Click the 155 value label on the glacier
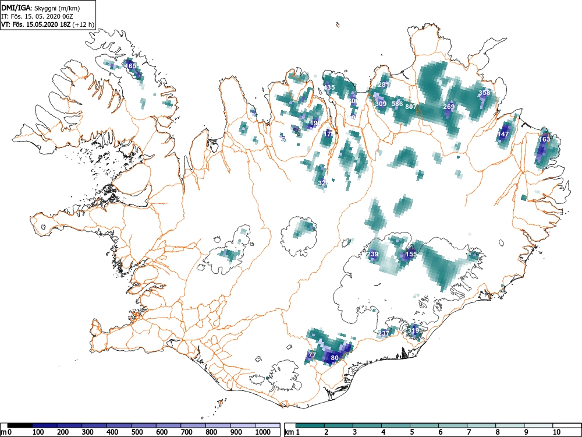 411,254
